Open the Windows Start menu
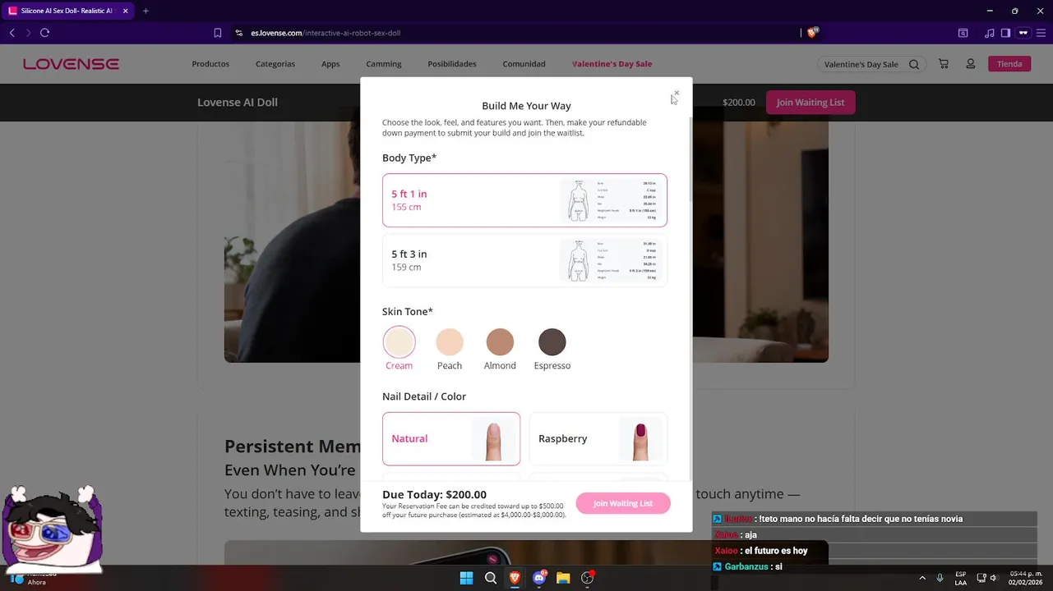This screenshot has width=1053, height=591. point(466,578)
